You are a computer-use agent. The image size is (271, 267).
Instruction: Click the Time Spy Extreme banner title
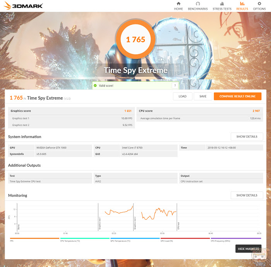tap(135, 70)
